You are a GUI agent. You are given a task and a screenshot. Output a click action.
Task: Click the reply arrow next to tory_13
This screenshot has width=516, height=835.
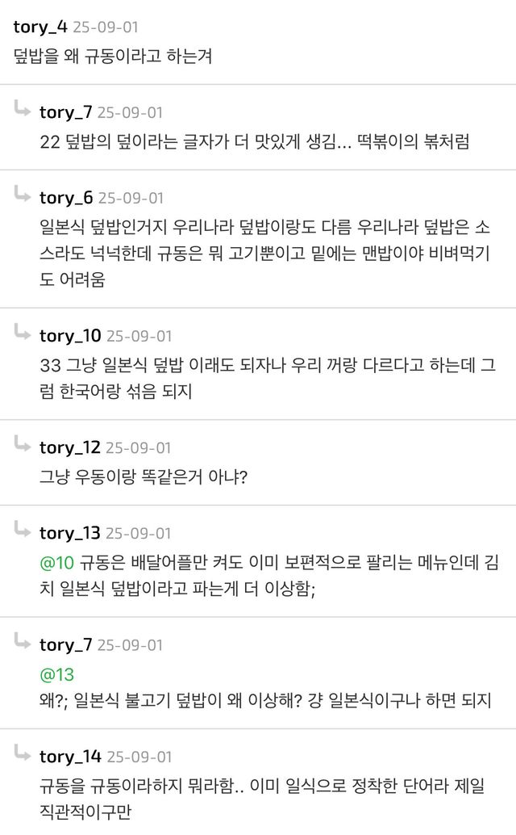[x=23, y=529]
